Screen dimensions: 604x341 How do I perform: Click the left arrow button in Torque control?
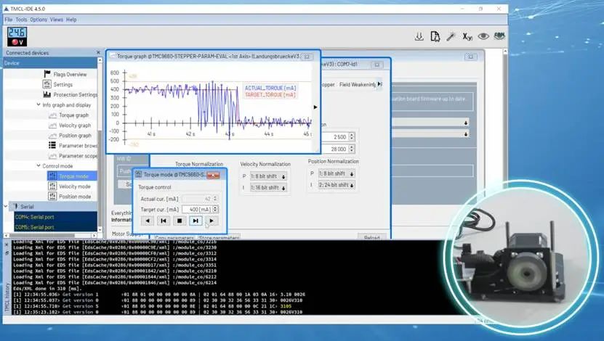(148, 221)
